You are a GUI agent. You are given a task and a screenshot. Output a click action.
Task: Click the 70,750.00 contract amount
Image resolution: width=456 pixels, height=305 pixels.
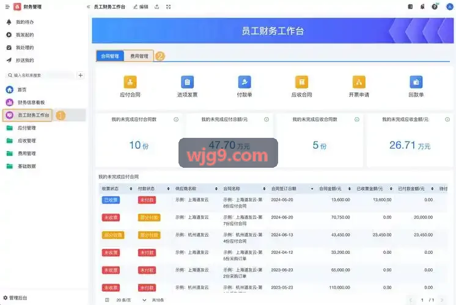[340, 217]
